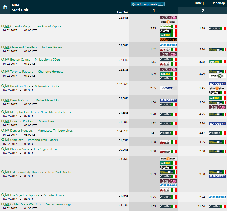
Task: Select the 12 market tab
Action: pyautogui.click(x=207, y=3)
